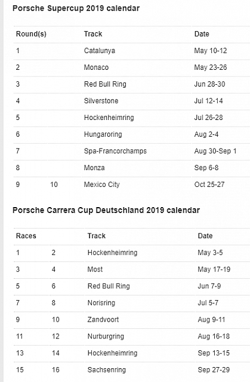This screenshot has height=382, width=250.
Task: Click the Races column header
Action: [x=26, y=236]
